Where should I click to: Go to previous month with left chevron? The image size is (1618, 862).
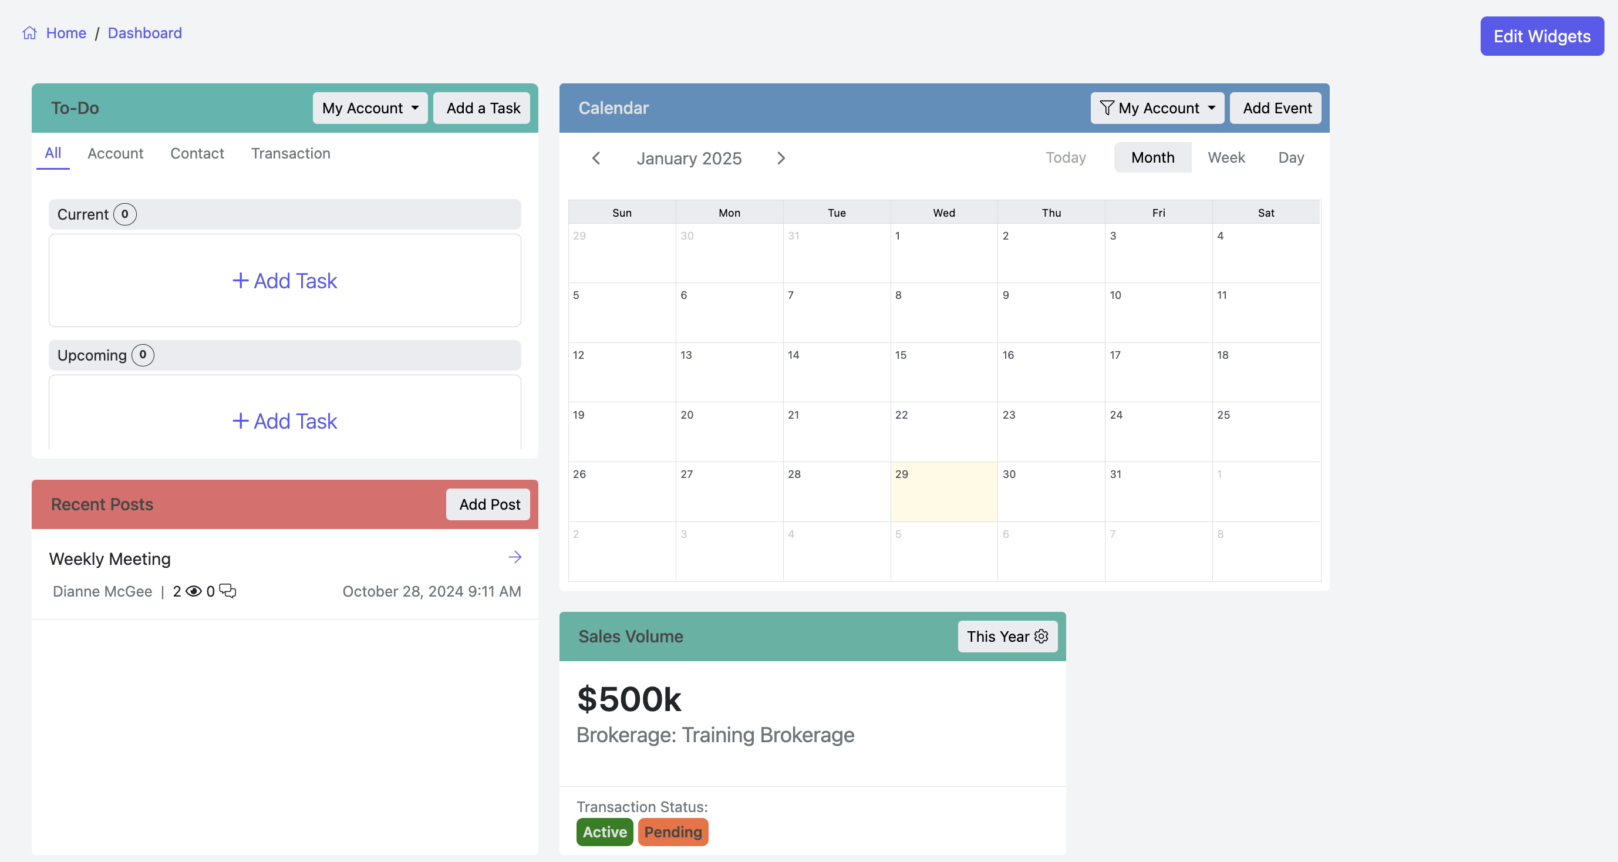coord(595,159)
